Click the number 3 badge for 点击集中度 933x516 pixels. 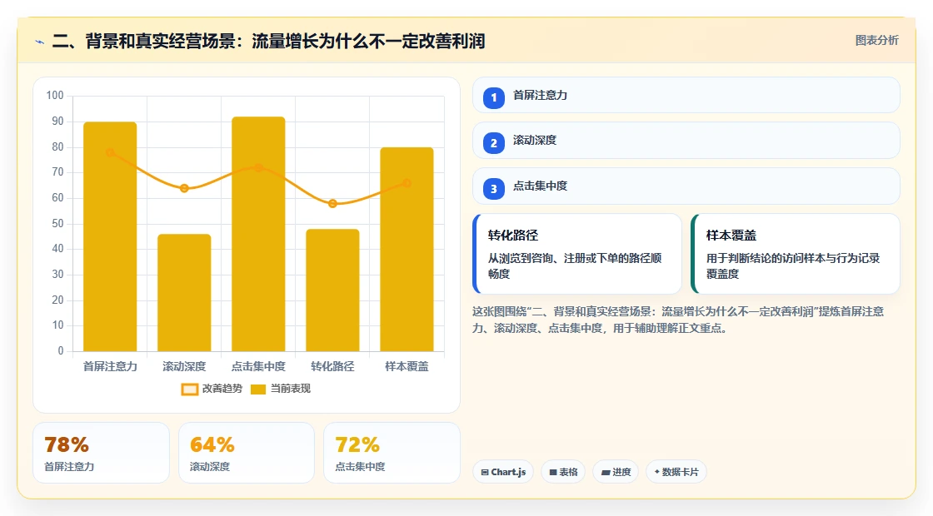(493, 188)
